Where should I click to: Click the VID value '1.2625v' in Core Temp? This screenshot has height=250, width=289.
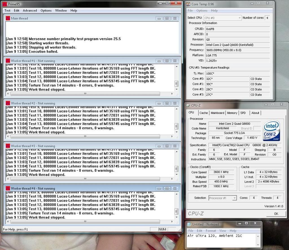coord(237,61)
